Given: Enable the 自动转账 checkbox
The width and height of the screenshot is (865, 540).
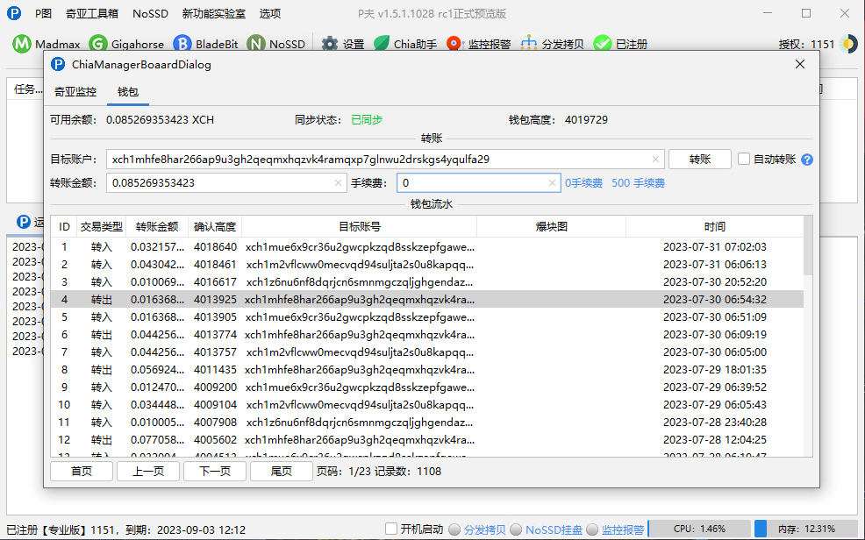Looking at the screenshot, I should [x=744, y=160].
